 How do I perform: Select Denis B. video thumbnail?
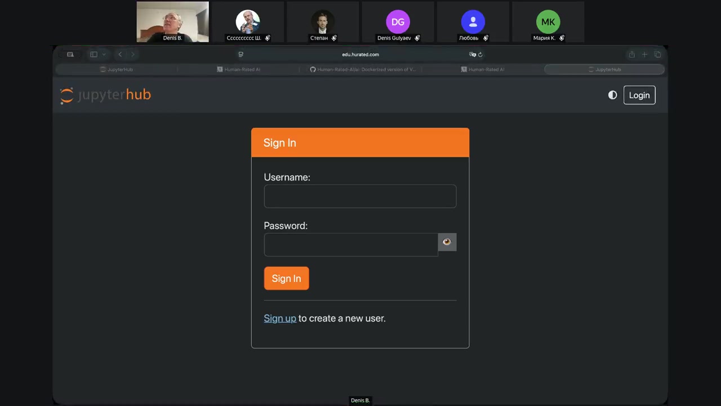click(172, 21)
